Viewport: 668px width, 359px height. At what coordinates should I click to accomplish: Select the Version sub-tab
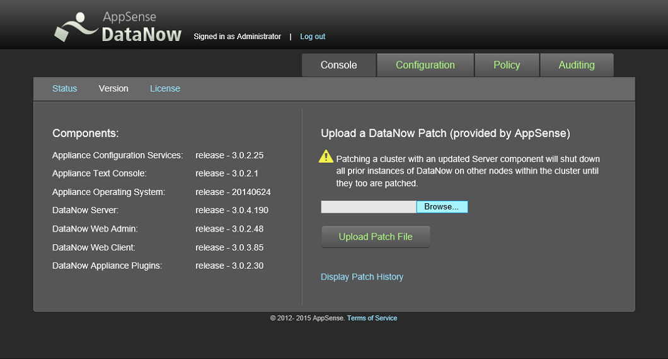pyautogui.click(x=113, y=89)
